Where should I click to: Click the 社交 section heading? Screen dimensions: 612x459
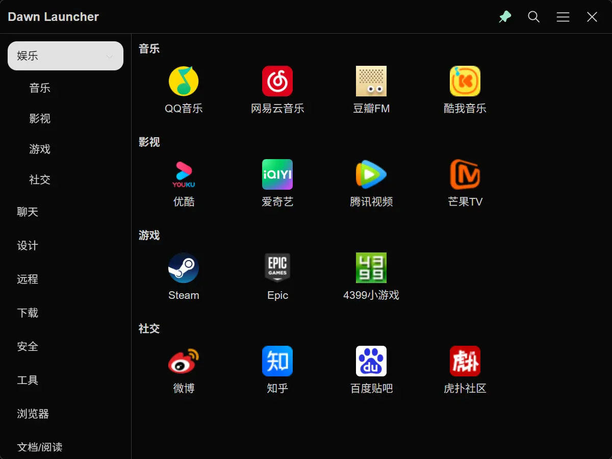coord(149,329)
